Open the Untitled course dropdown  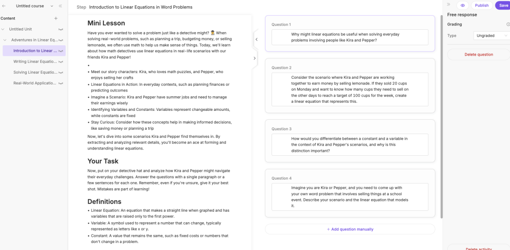click(52, 6)
